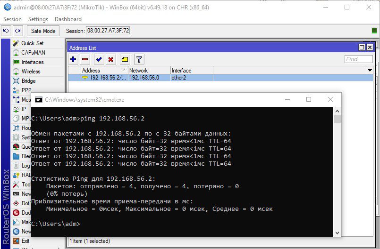The width and height of the screenshot is (380, 249).
Task: Click the Files folder sidebar icon
Action: click(16, 156)
